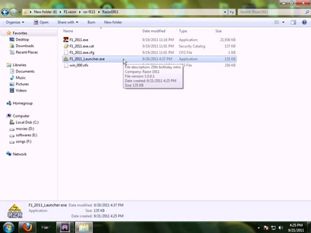The image size is (311, 233).
Task: Open the Documents library
Action: click(25, 71)
